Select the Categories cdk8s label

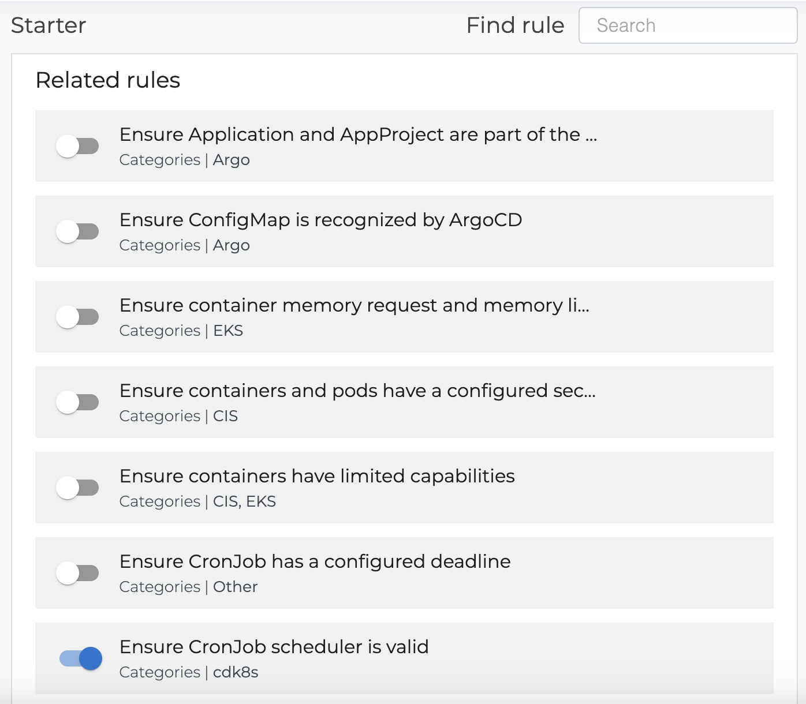point(189,672)
